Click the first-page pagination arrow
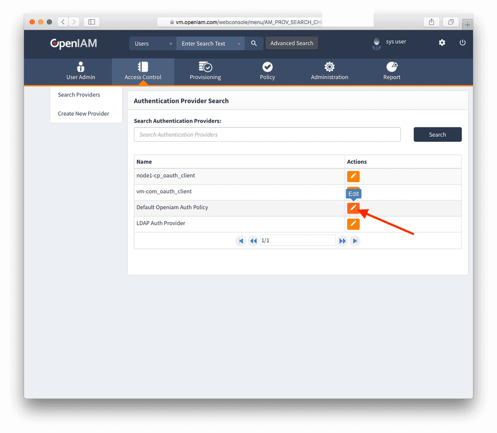Image resolution: width=497 pixels, height=433 pixels. pyautogui.click(x=241, y=240)
